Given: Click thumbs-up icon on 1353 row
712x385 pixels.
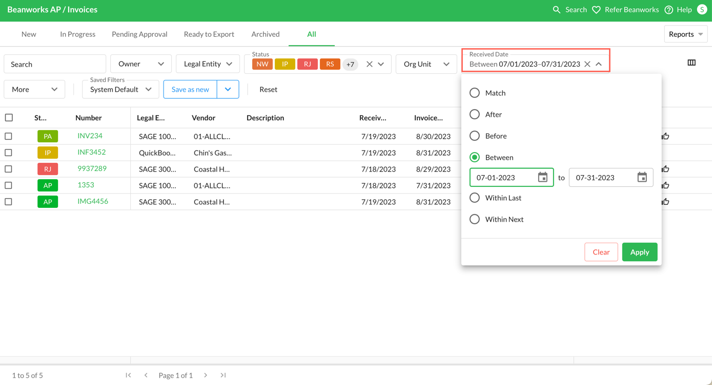Looking at the screenshot, I should [665, 185].
